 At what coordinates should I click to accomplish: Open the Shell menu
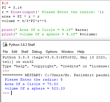25,52
